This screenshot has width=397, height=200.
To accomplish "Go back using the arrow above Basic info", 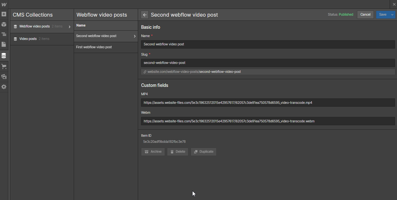I will pyautogui.click(x=145, y=15).
